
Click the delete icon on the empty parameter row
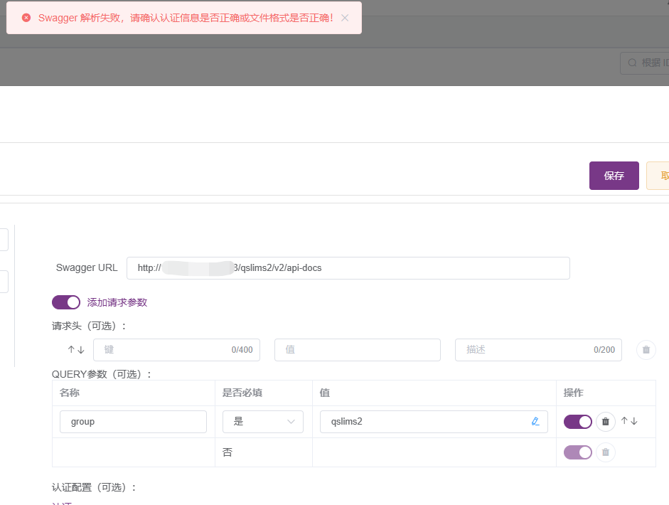point(605,452)
